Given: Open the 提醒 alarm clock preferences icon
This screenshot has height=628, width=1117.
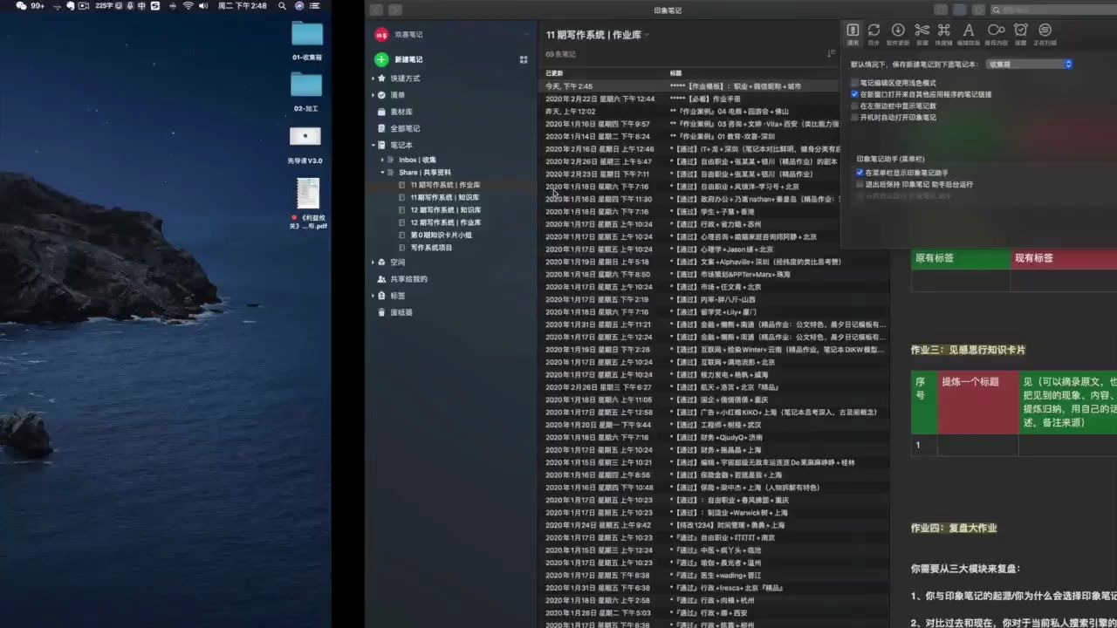Looking at the screenshot, I should click(1021, 30).
